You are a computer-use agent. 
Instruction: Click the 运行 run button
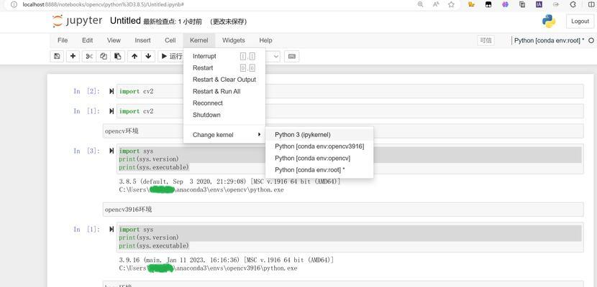click(x=172, y=56)
